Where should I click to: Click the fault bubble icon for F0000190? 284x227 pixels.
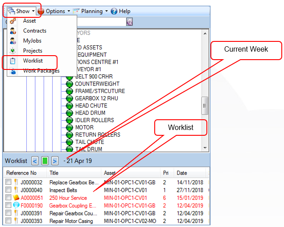16,205
